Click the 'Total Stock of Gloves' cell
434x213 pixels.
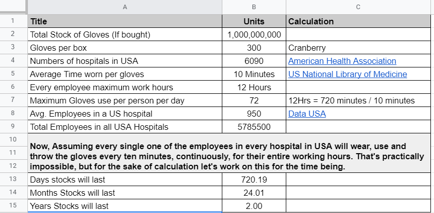(125, 34)
